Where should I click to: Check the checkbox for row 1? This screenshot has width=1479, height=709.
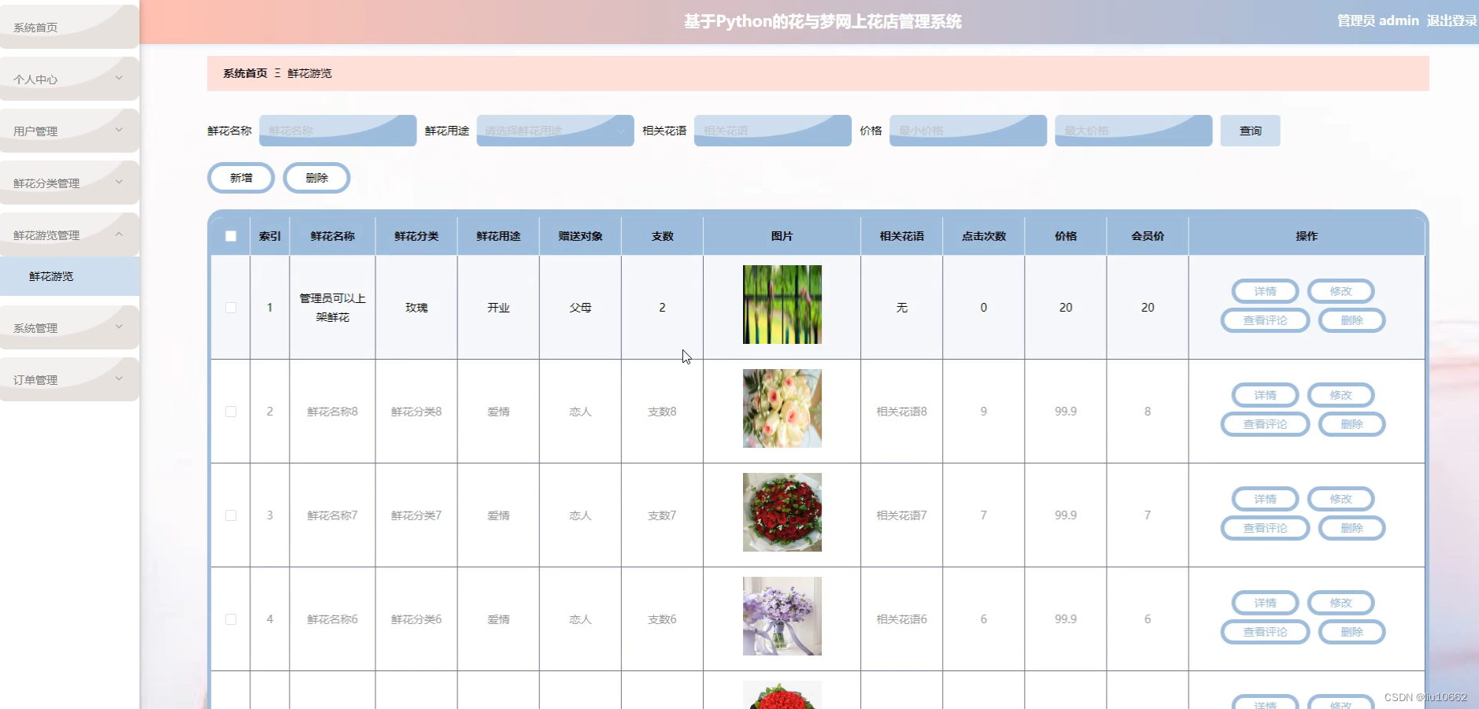pos(230,308)
